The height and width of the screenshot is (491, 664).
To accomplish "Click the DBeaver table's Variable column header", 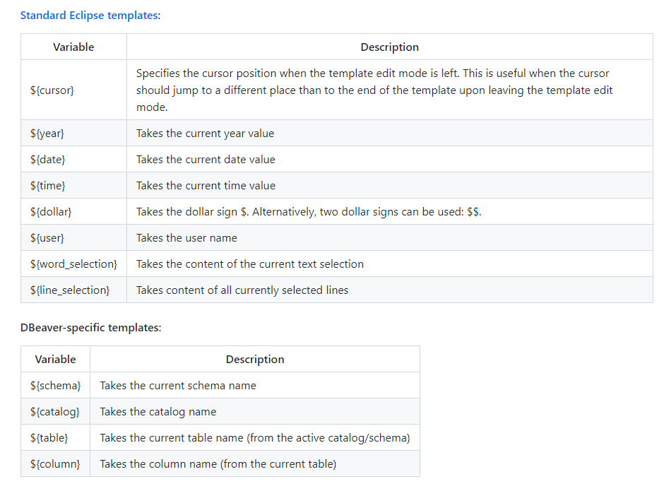I will [x=55, y=360].
